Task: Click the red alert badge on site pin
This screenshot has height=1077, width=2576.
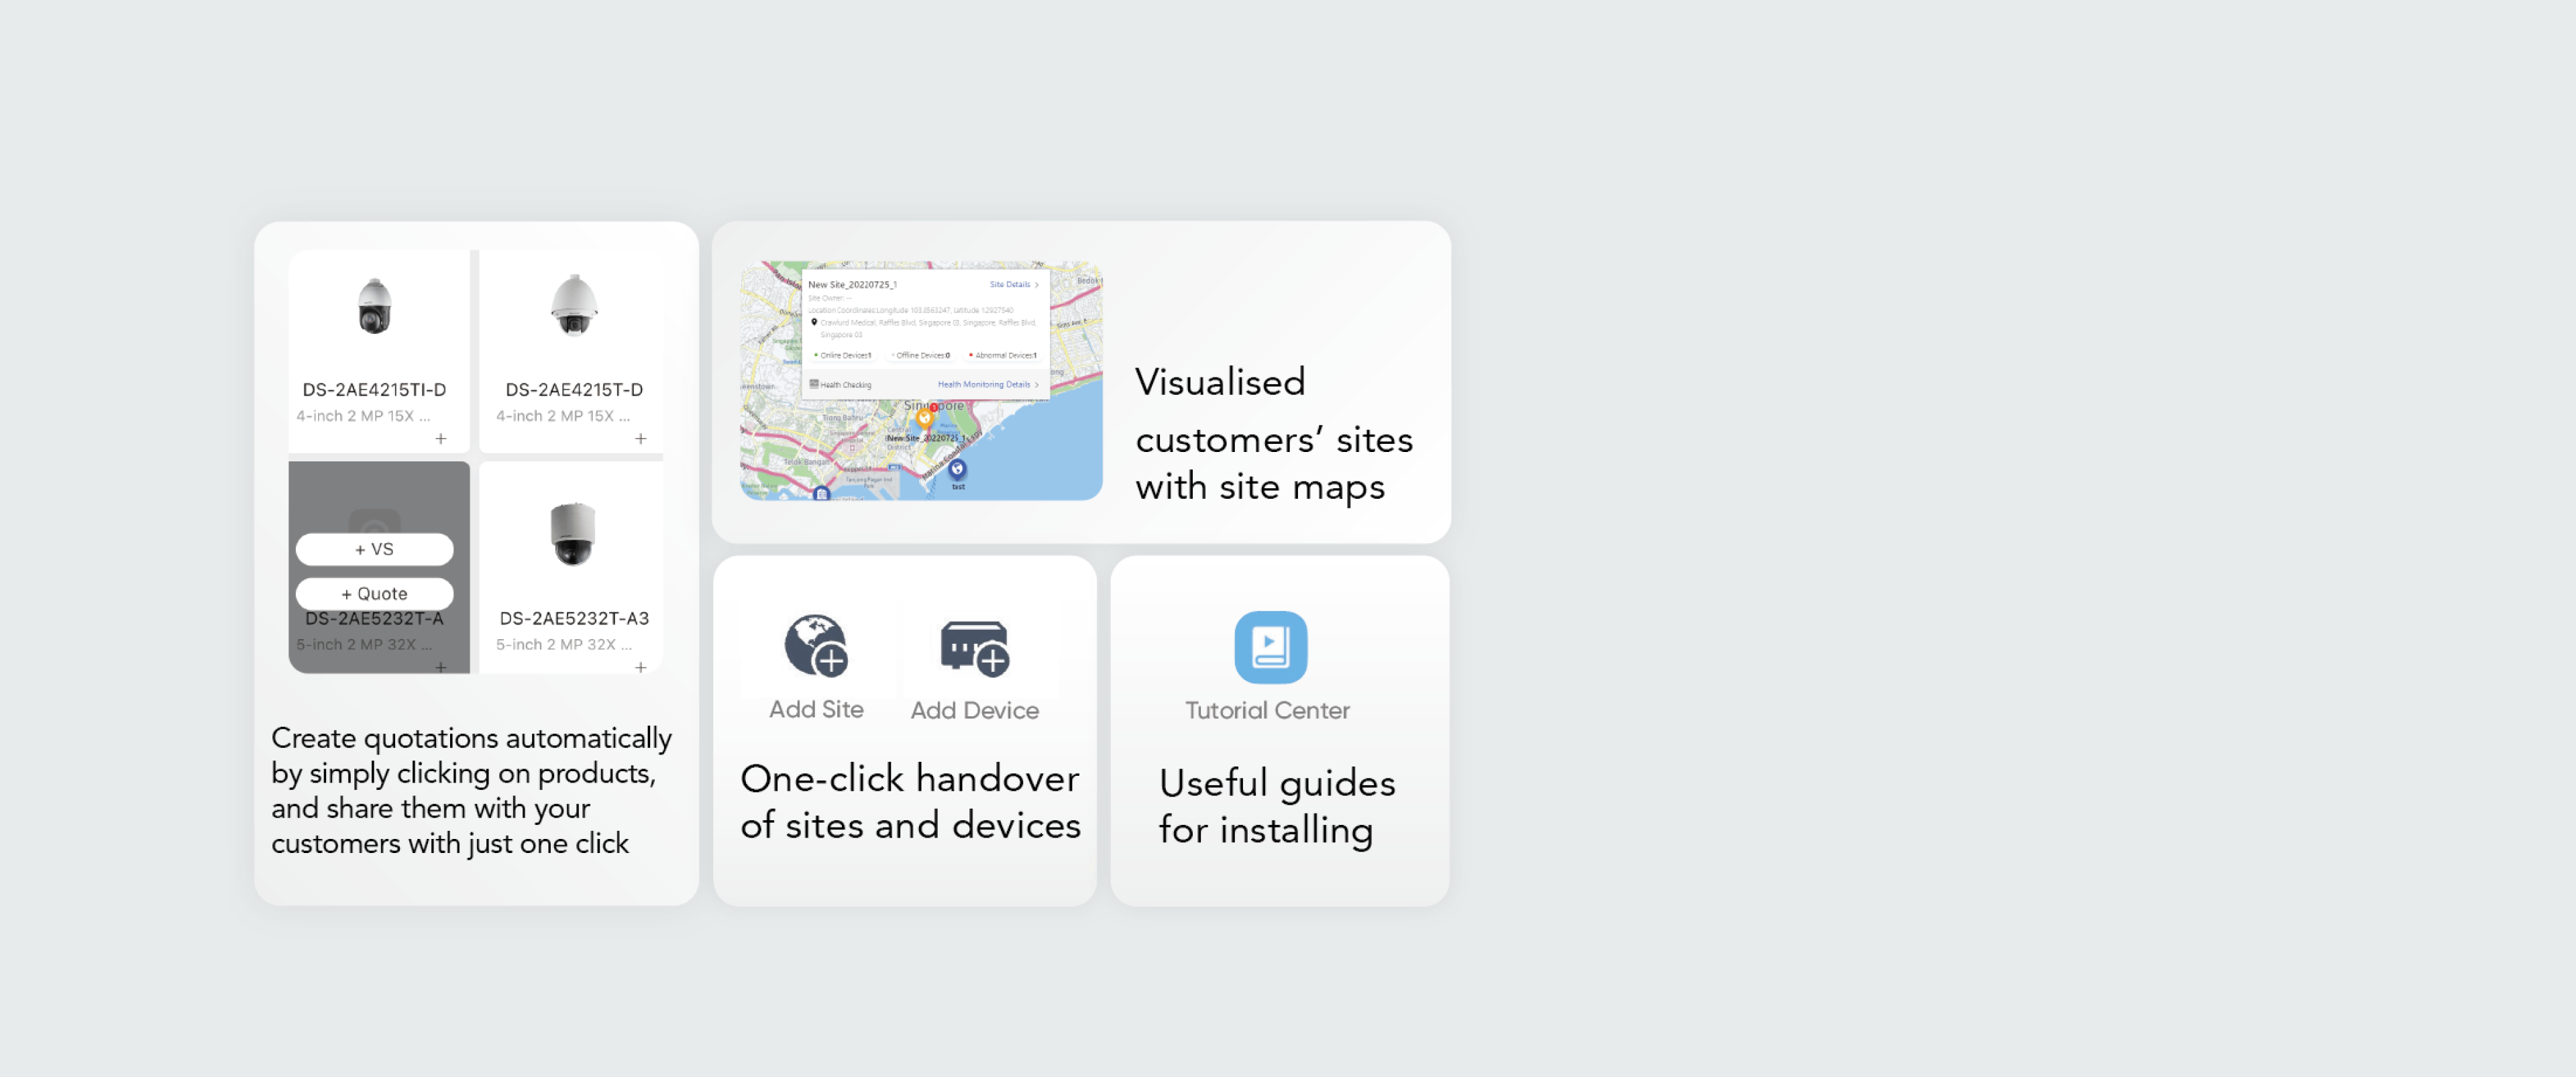Action: (x=934, y=408)
